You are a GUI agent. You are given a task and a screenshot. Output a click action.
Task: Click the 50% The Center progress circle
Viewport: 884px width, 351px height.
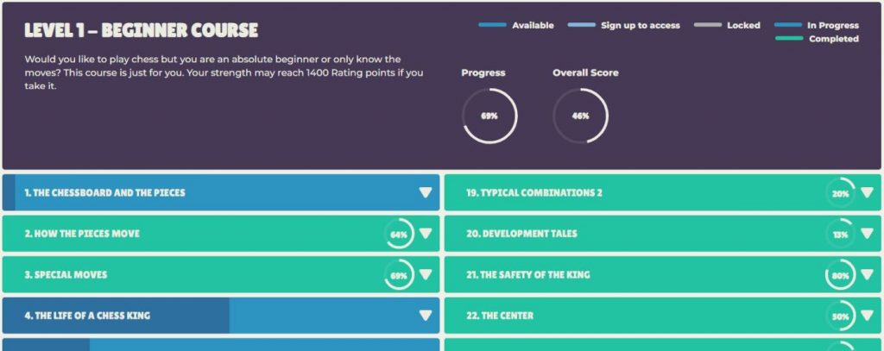840,316
